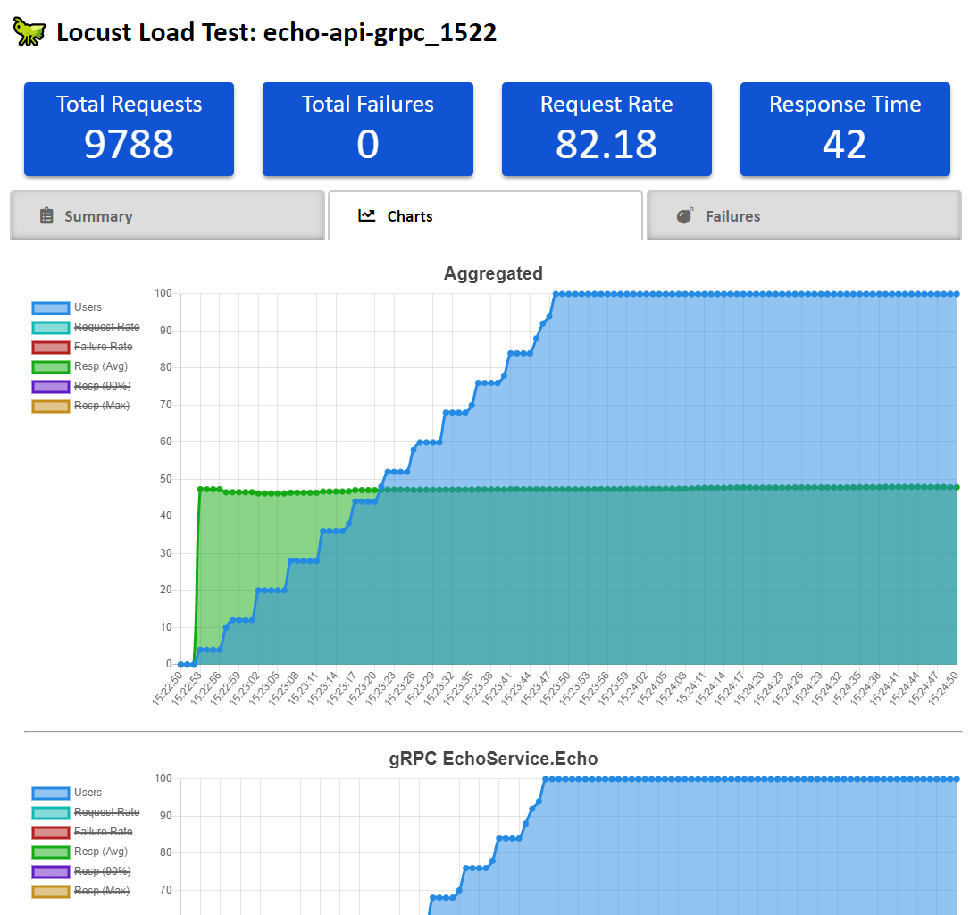Click the Locust grasshopper logo
970x915 pixels.
[x=29, y=31]
